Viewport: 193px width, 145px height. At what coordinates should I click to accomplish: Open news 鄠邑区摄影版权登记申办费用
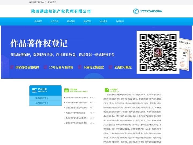pos(77,108)
